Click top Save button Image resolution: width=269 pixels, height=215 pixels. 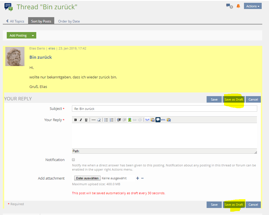coord(214,99)
